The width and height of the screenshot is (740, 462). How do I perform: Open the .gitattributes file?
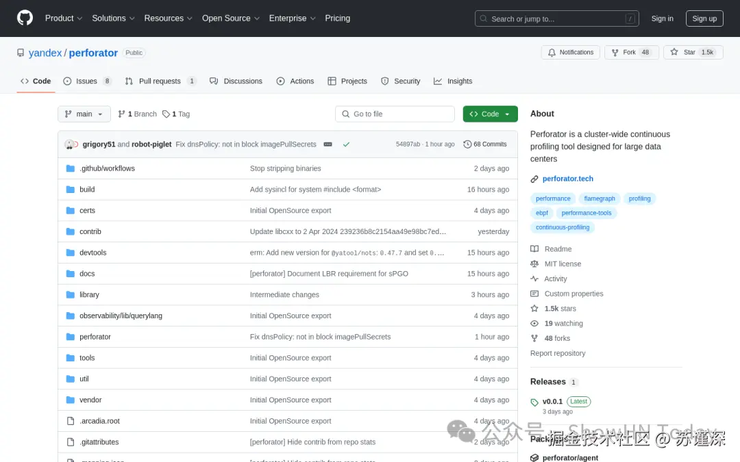[x=99, y=442]
